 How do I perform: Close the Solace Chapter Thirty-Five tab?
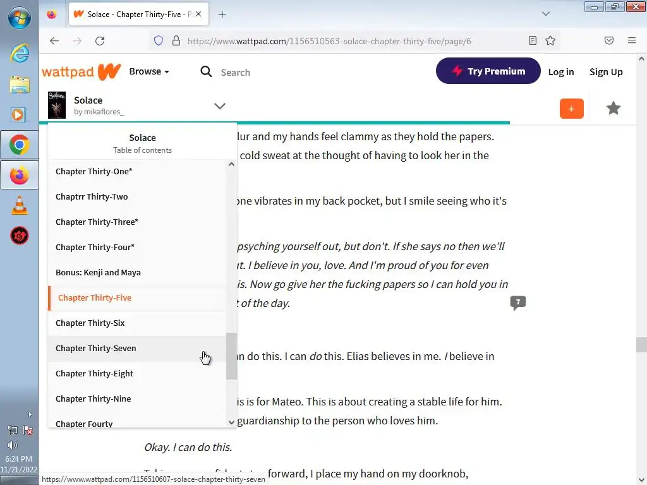click(198, 14)
